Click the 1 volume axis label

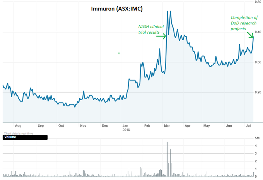[x=256, y=169]
